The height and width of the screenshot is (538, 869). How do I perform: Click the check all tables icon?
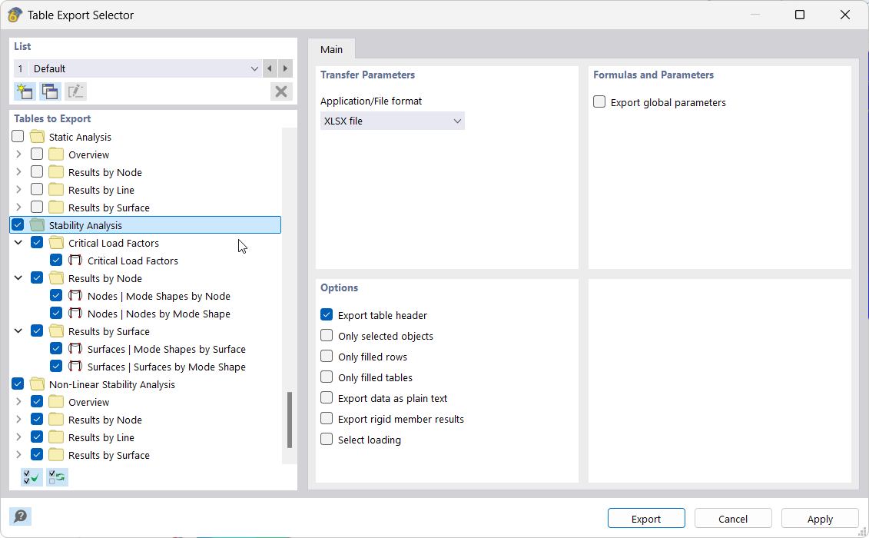tap(32, 477)
